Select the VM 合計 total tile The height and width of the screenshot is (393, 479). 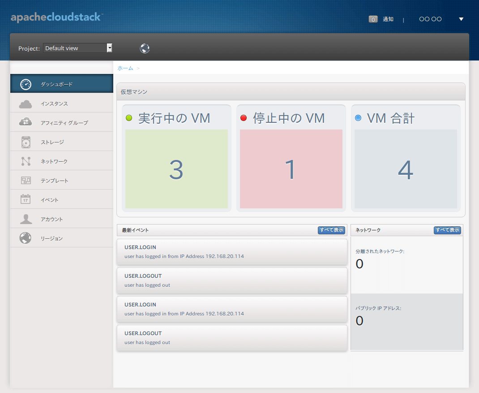tap(406, 169)
